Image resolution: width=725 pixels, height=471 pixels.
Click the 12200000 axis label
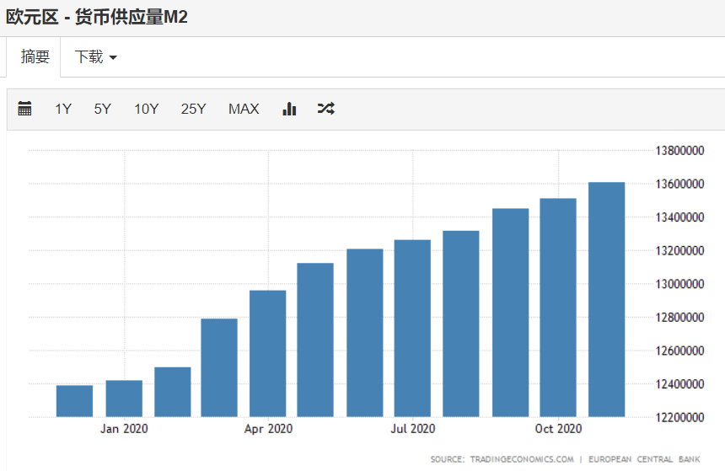[x=679, y=417]
